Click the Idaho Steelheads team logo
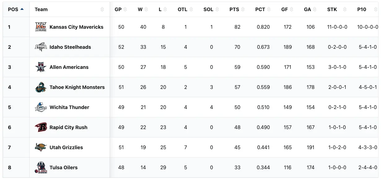The width and height of the screenshot is (381, 185). tap(41, 47)
